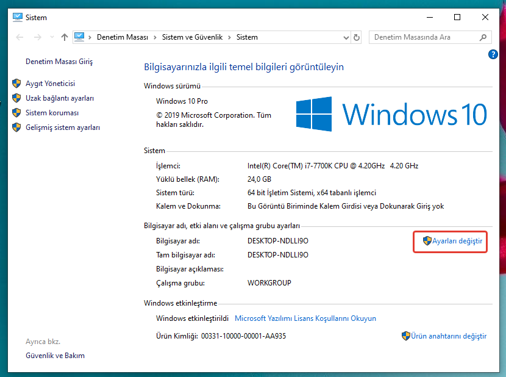The width and height of the screenshot is (506, 377).
Task: Expand the chevron after Sistem ve Güvenlik
Action: (x=230, y=37)
